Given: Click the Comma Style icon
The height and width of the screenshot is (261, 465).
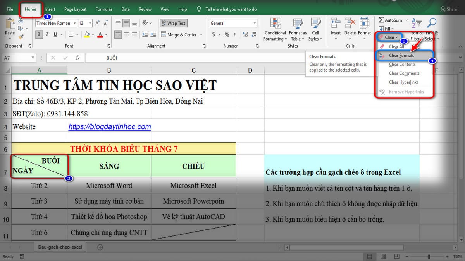Looking at the screenshot, I should 235,35.
